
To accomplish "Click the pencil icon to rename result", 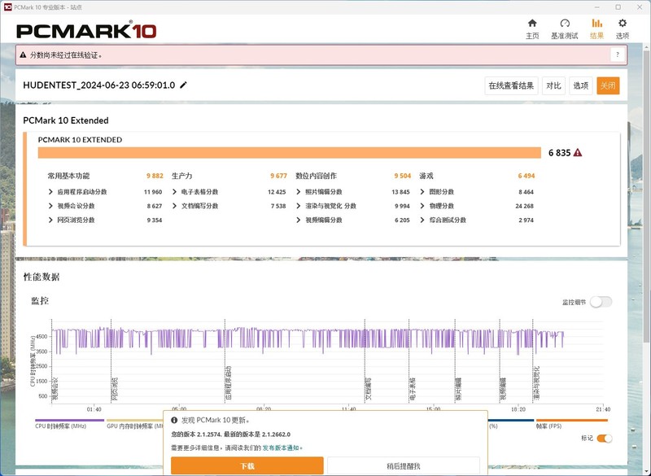I will pyautogui.click(x=183, y=85).
